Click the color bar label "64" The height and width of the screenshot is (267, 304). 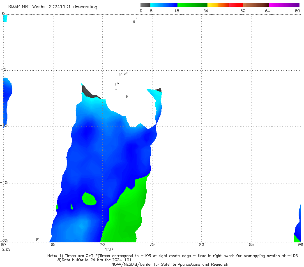(x=267, y=11)
